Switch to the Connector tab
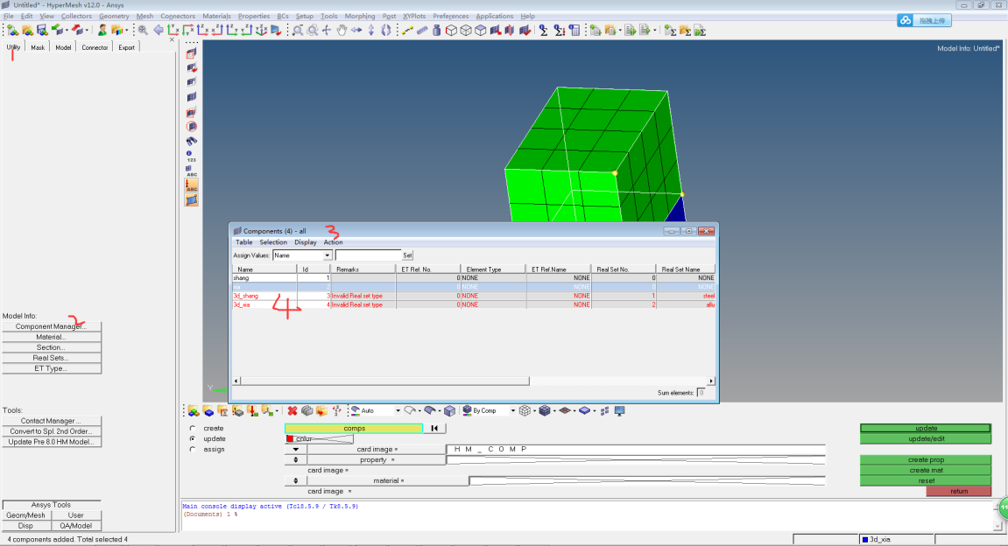 (x=95, y=47)
